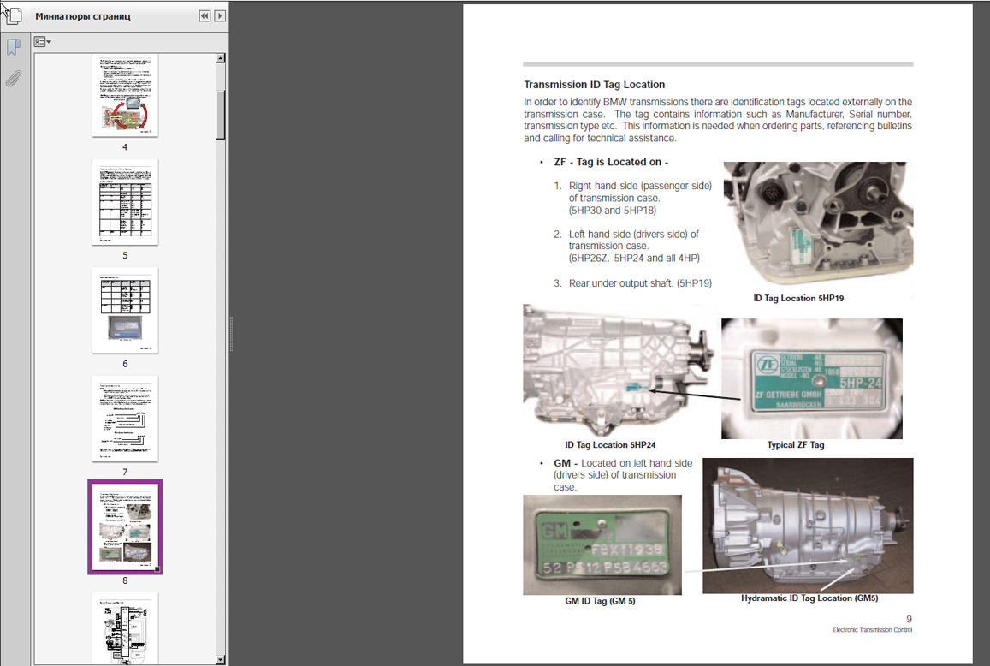Click the 5HP19 ID tag location photo

click(x=817, y=224)
